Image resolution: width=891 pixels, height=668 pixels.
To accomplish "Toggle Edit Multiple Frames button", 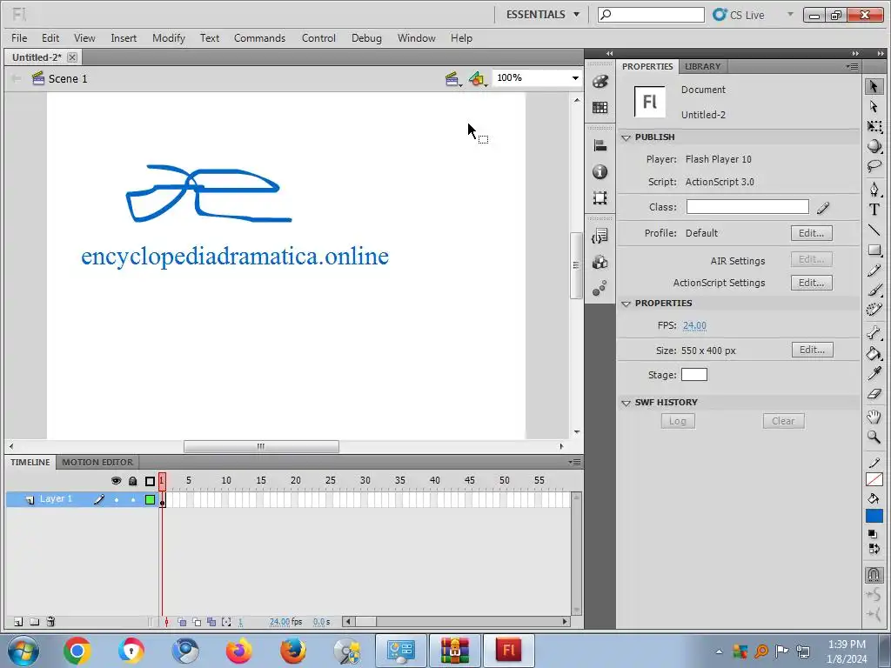I will [x=211, y=622].
